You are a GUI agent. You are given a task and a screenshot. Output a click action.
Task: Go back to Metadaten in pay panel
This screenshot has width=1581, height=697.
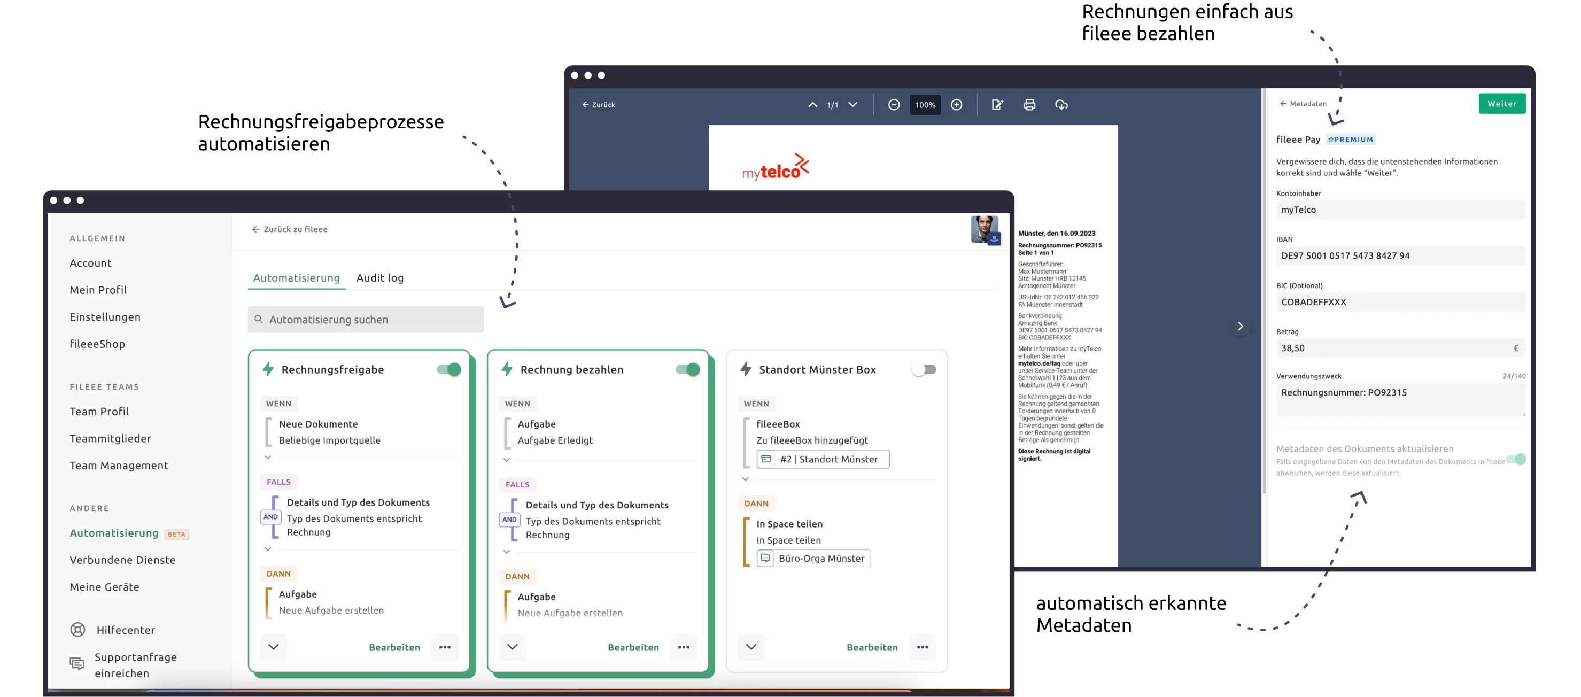click(1303, 104)
